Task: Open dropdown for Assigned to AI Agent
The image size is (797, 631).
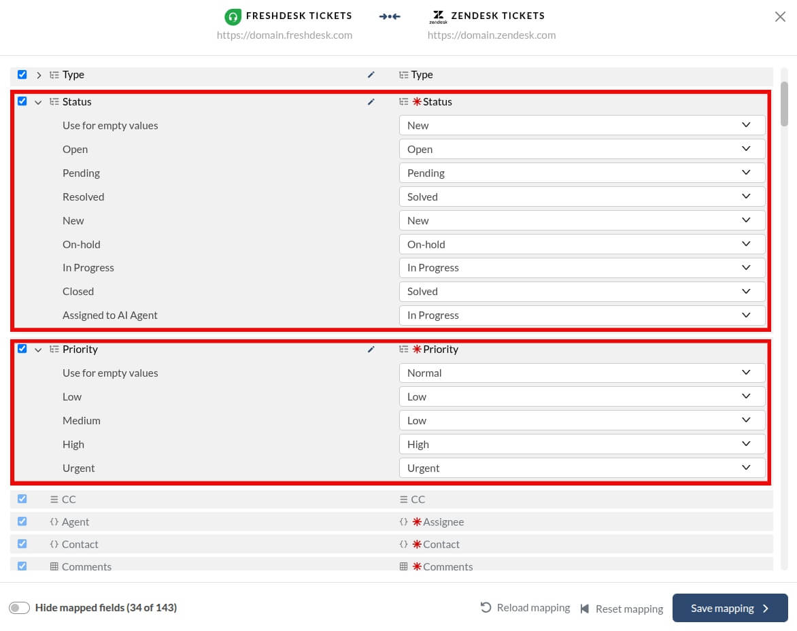Action: pos(582,315)
